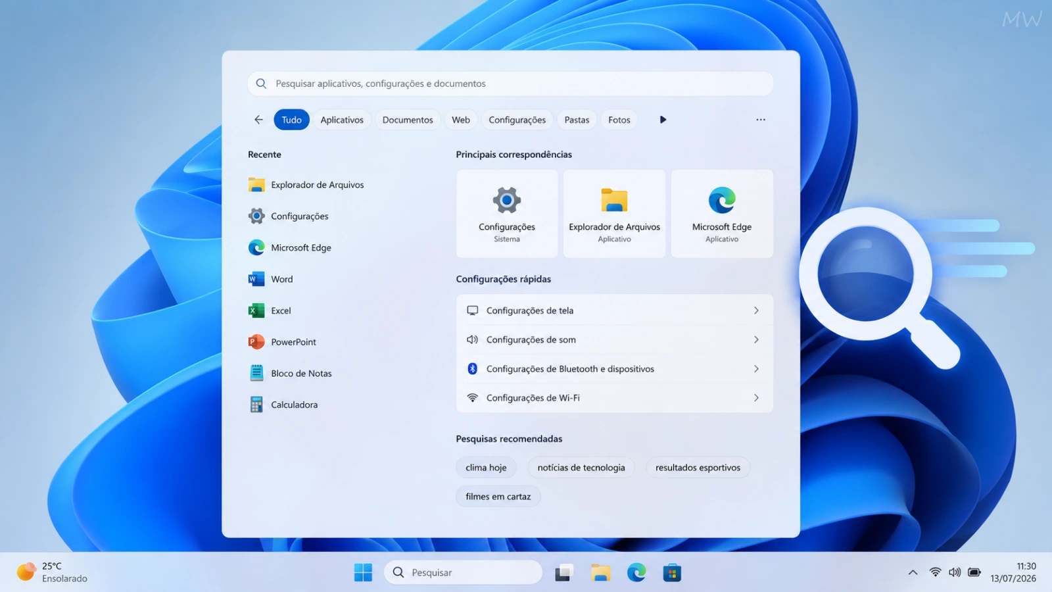Switch to the Pastas filter

click(x=577, y=120)
